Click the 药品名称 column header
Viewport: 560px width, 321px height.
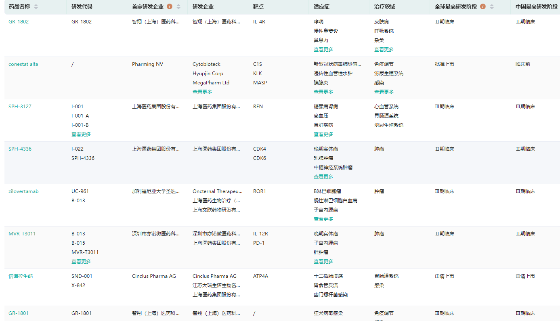coord(19,7)
